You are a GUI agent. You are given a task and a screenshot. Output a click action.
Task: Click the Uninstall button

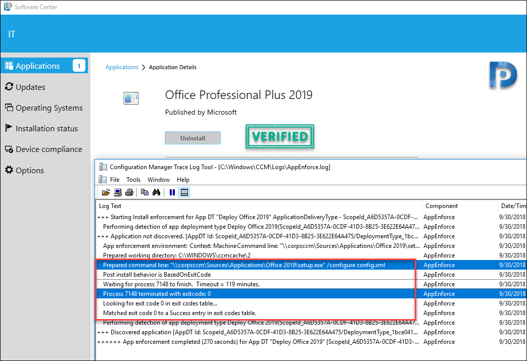(193, 138)
